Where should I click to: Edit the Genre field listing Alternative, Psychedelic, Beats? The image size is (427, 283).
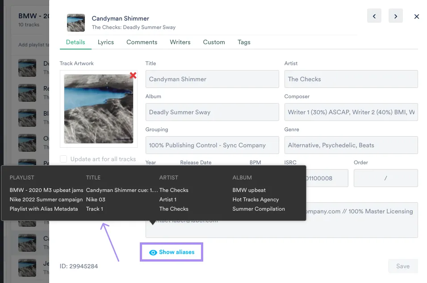pyautogui.click(x=351, y=145)
